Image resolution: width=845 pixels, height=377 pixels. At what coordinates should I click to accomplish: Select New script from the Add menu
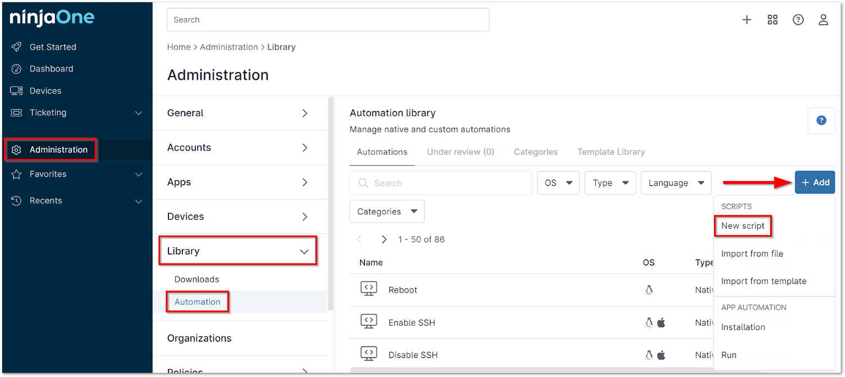click(743, 226)
